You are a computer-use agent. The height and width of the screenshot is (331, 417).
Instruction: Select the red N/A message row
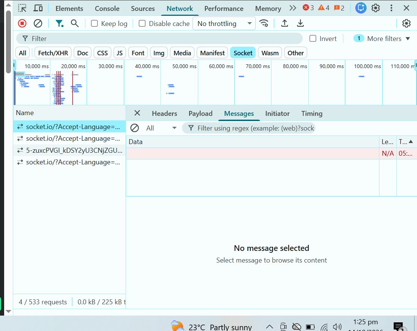click(271, 153)
